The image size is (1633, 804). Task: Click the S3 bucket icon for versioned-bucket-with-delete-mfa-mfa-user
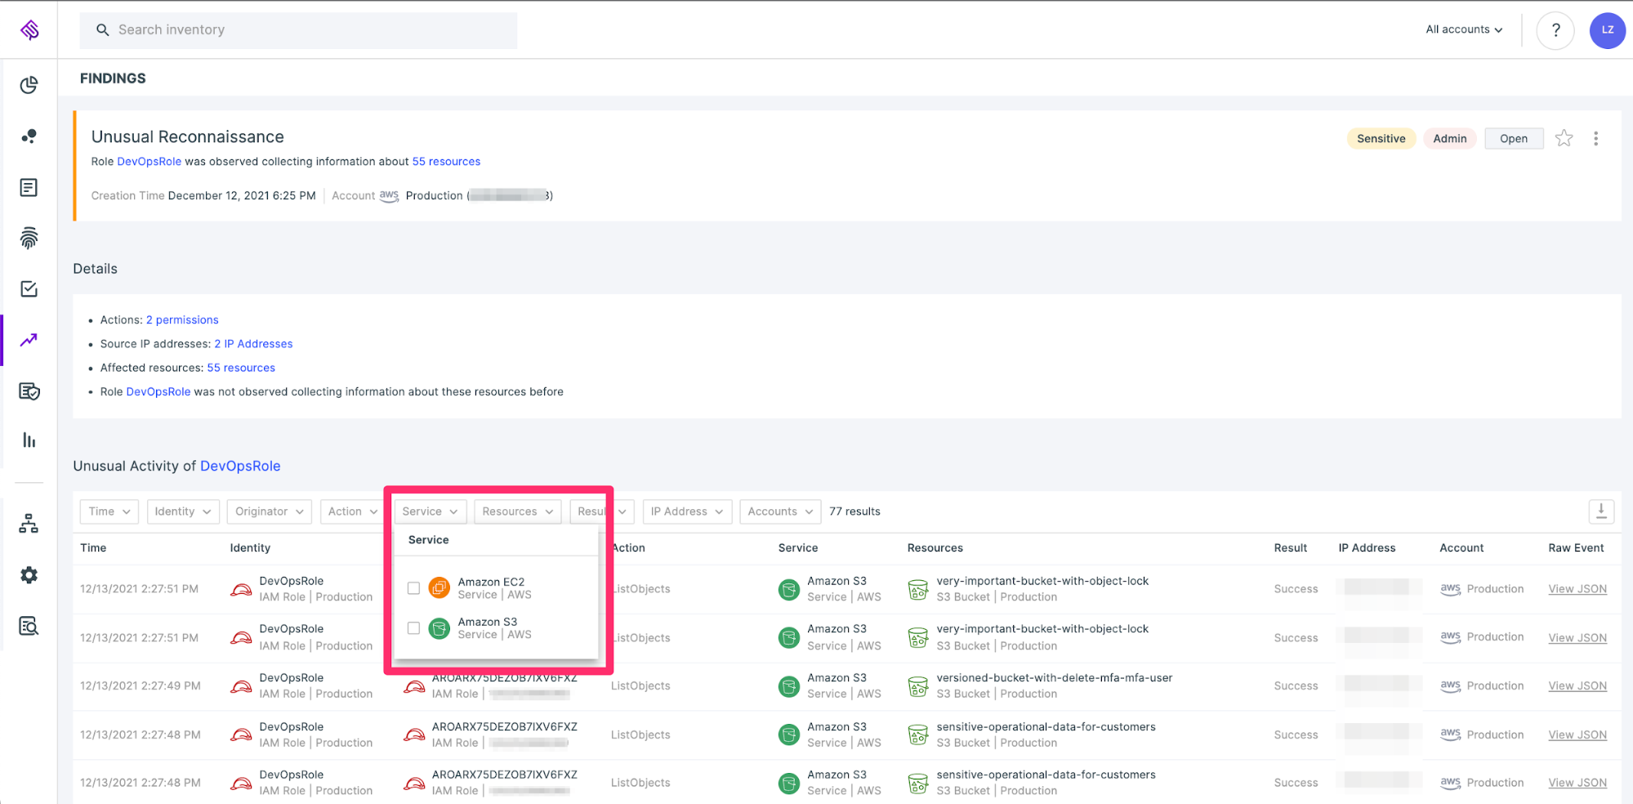click(918, 686)
